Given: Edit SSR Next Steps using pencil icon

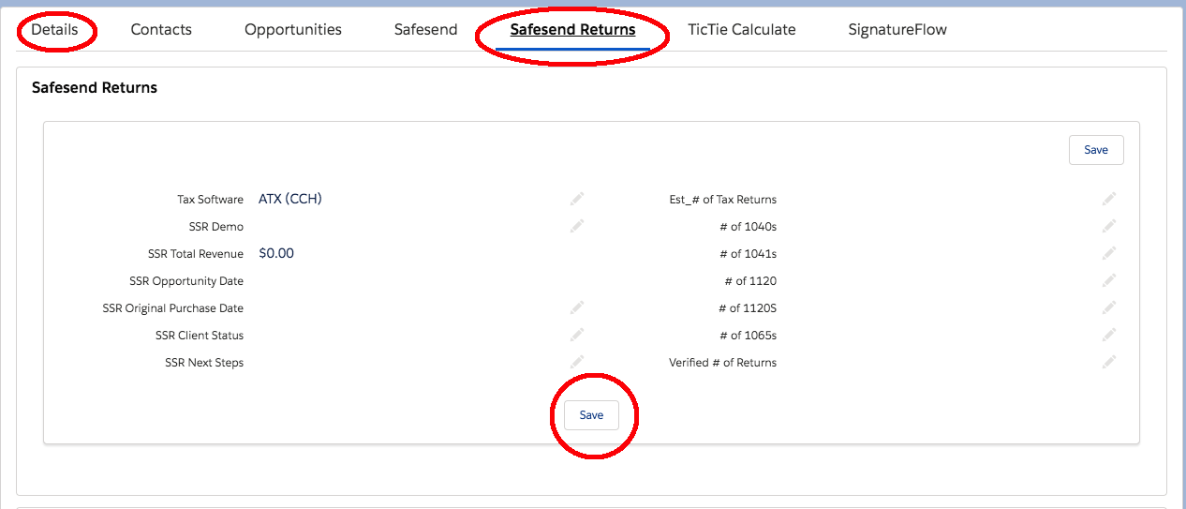Looking at the screenshot, I should [x=577, y=362].
